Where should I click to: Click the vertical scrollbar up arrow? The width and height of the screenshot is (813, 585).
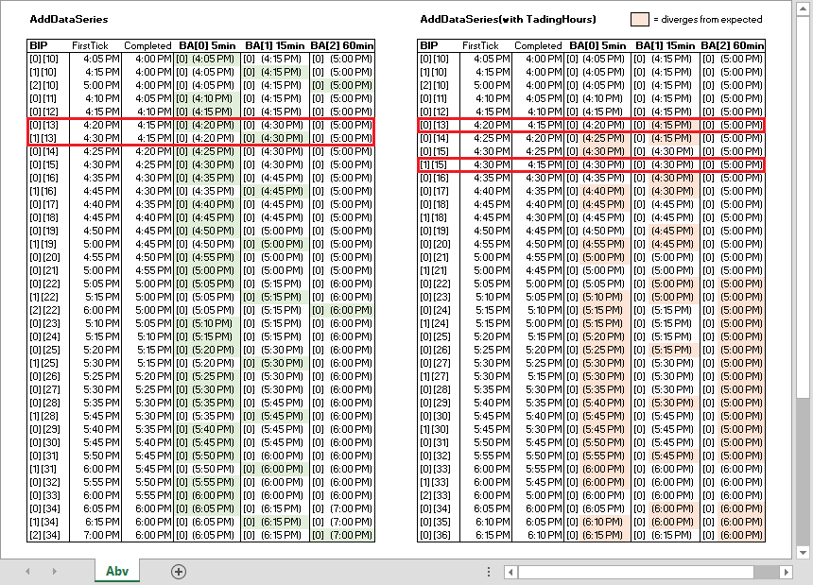803,9
